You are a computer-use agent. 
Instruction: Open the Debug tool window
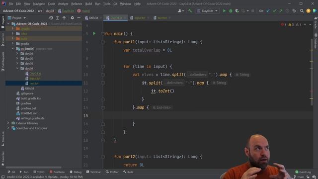point(76,172)
